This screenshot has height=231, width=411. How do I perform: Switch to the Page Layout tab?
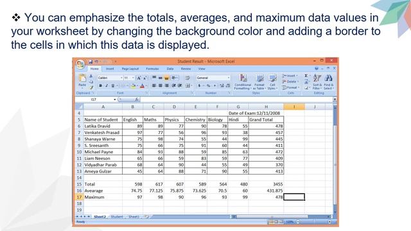(x=130, y=69)
